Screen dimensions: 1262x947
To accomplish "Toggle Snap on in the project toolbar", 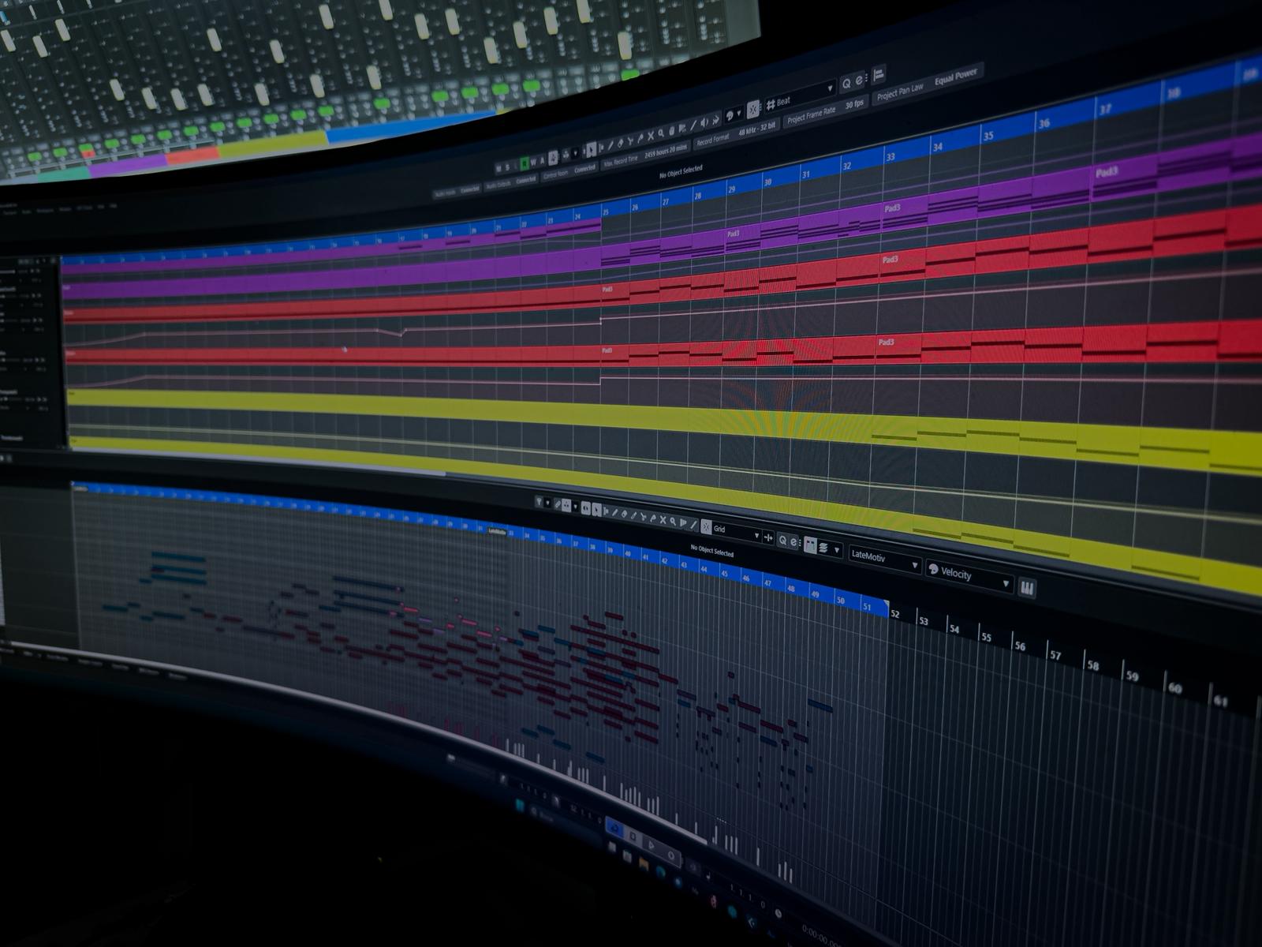I will coord(753,108).
